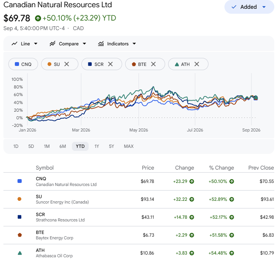Click the orange SU circle in table
280x266 pixels.
point(19,199)
